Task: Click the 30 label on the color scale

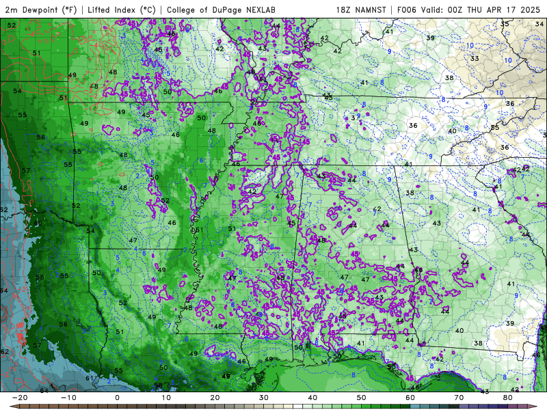Action: 264,398
